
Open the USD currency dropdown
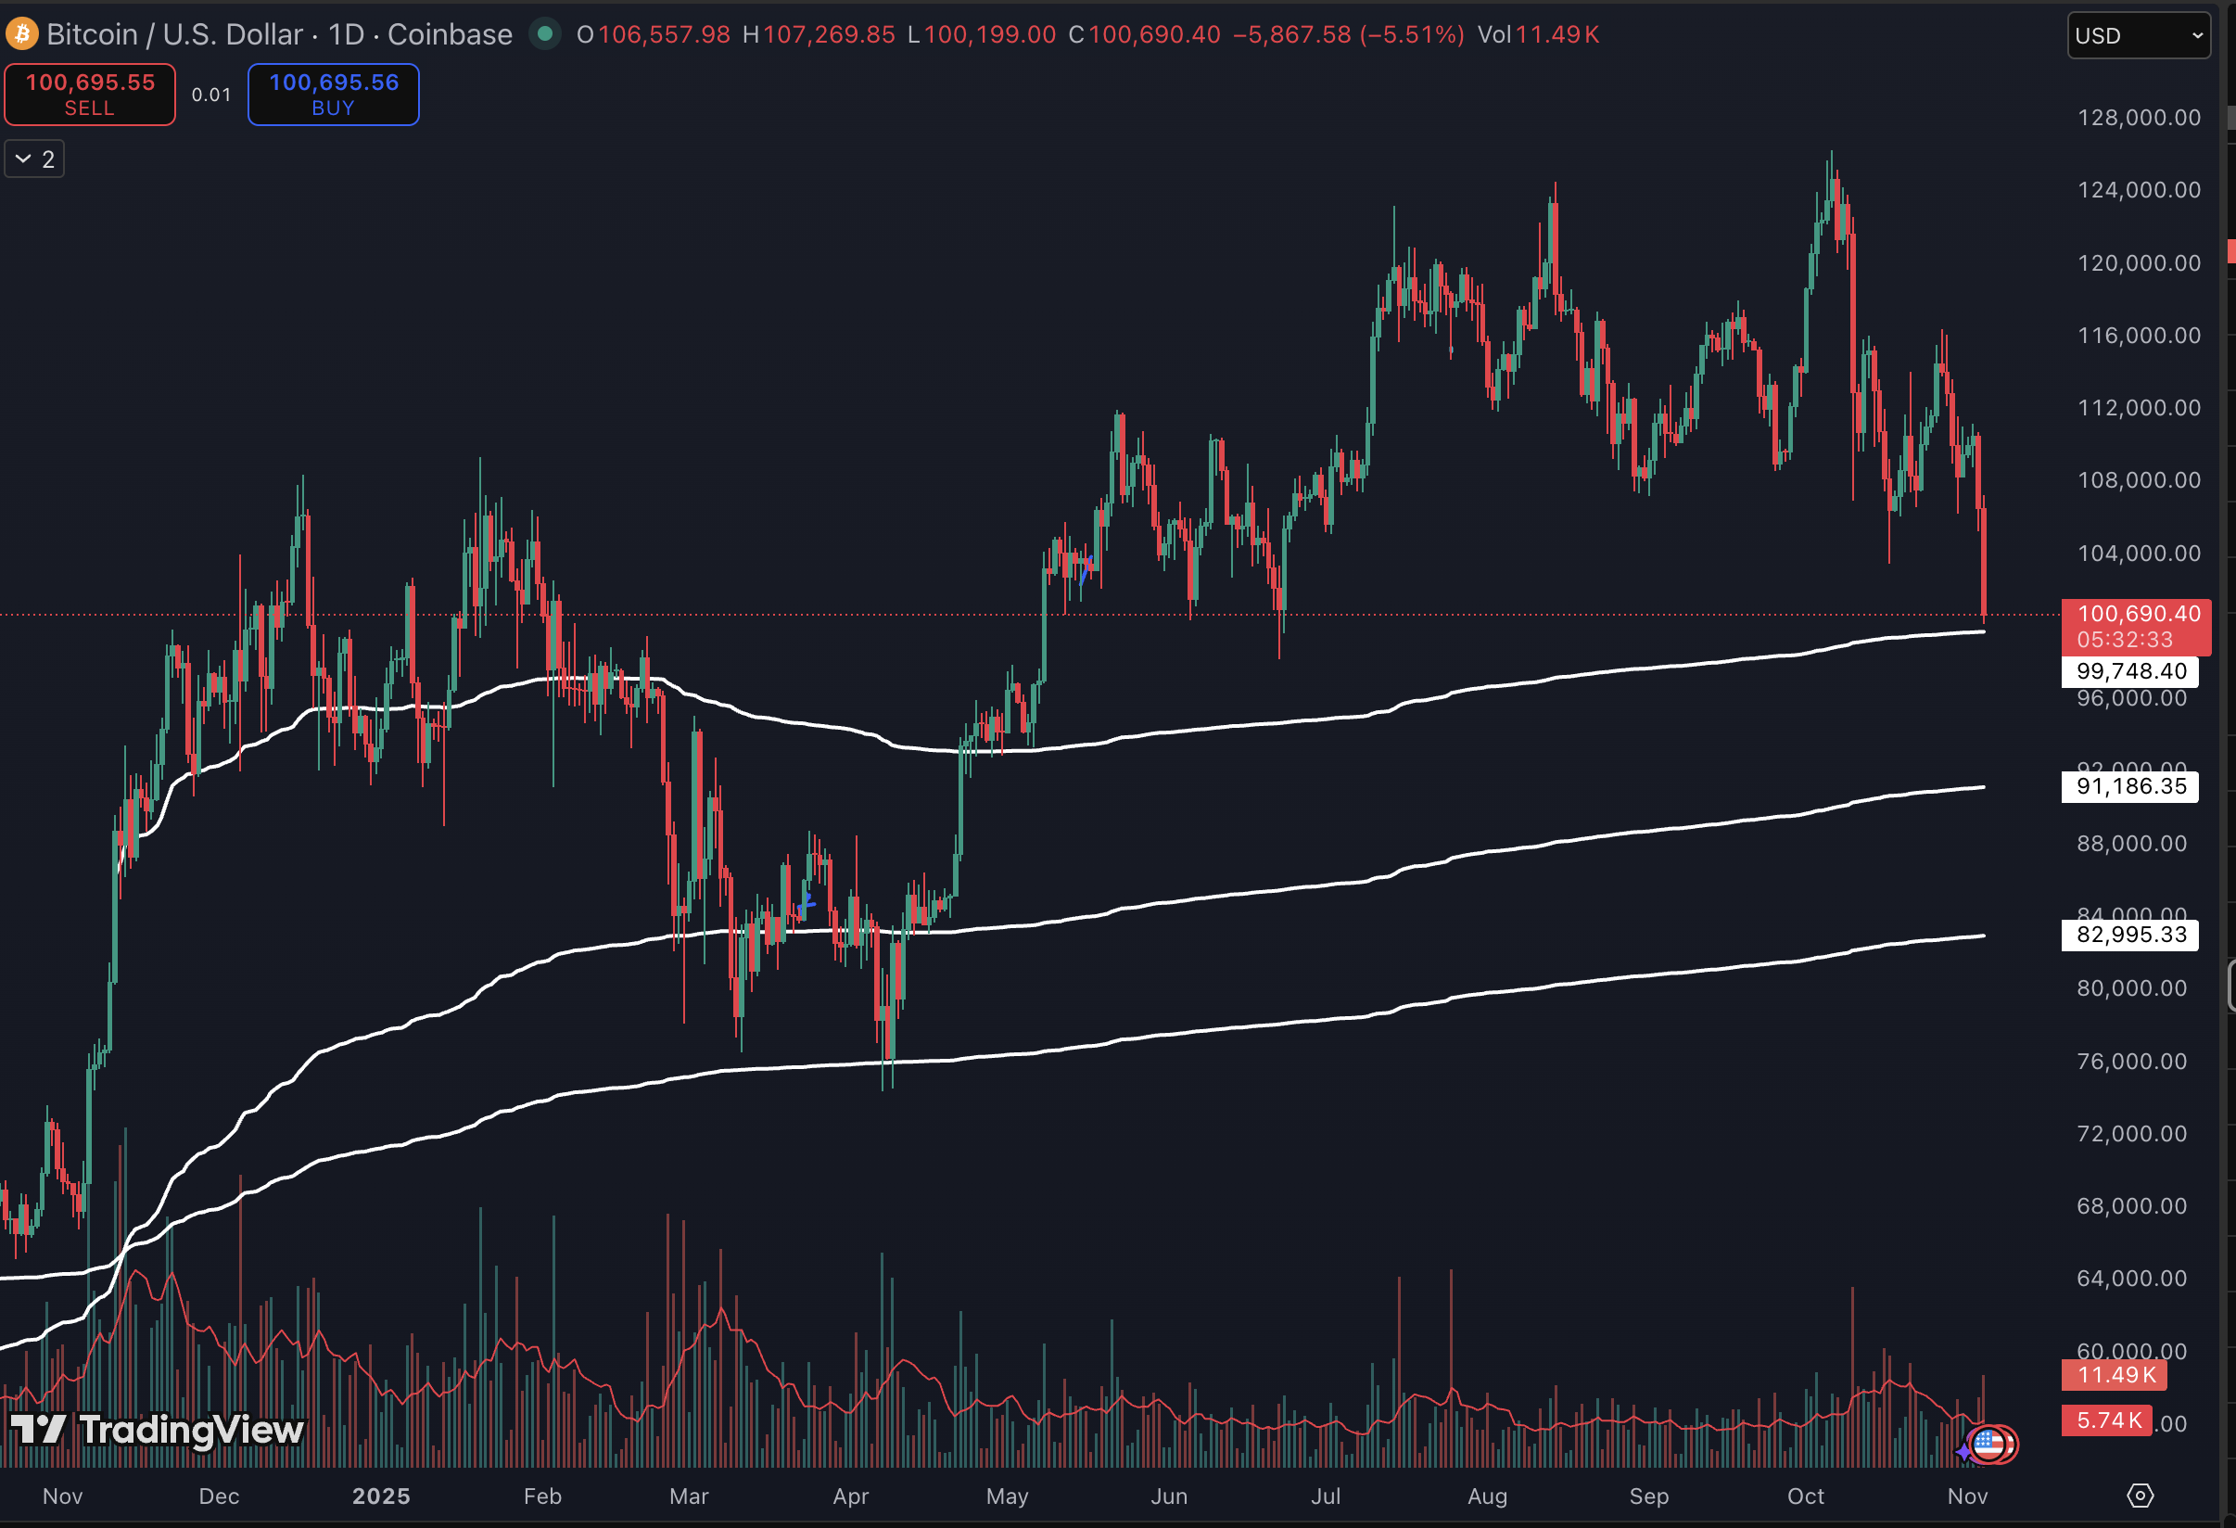2138,35
